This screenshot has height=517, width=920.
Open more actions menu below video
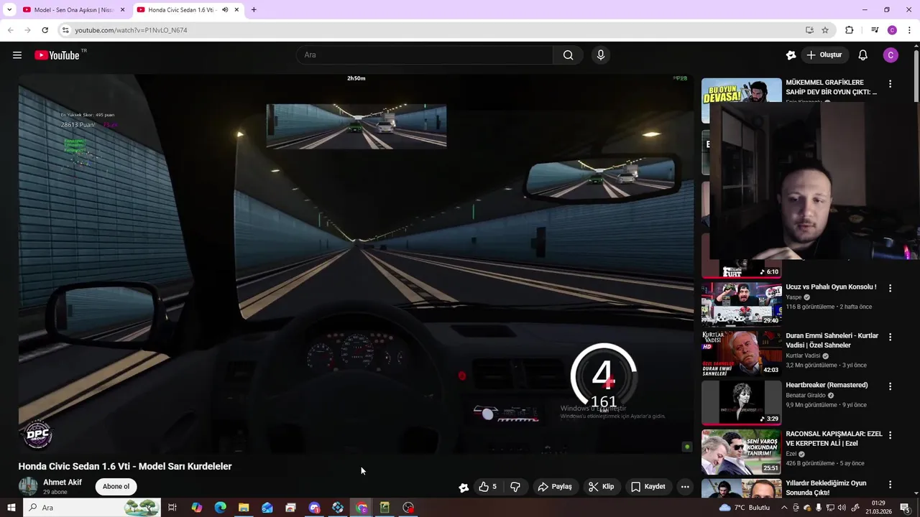(685, 487)
